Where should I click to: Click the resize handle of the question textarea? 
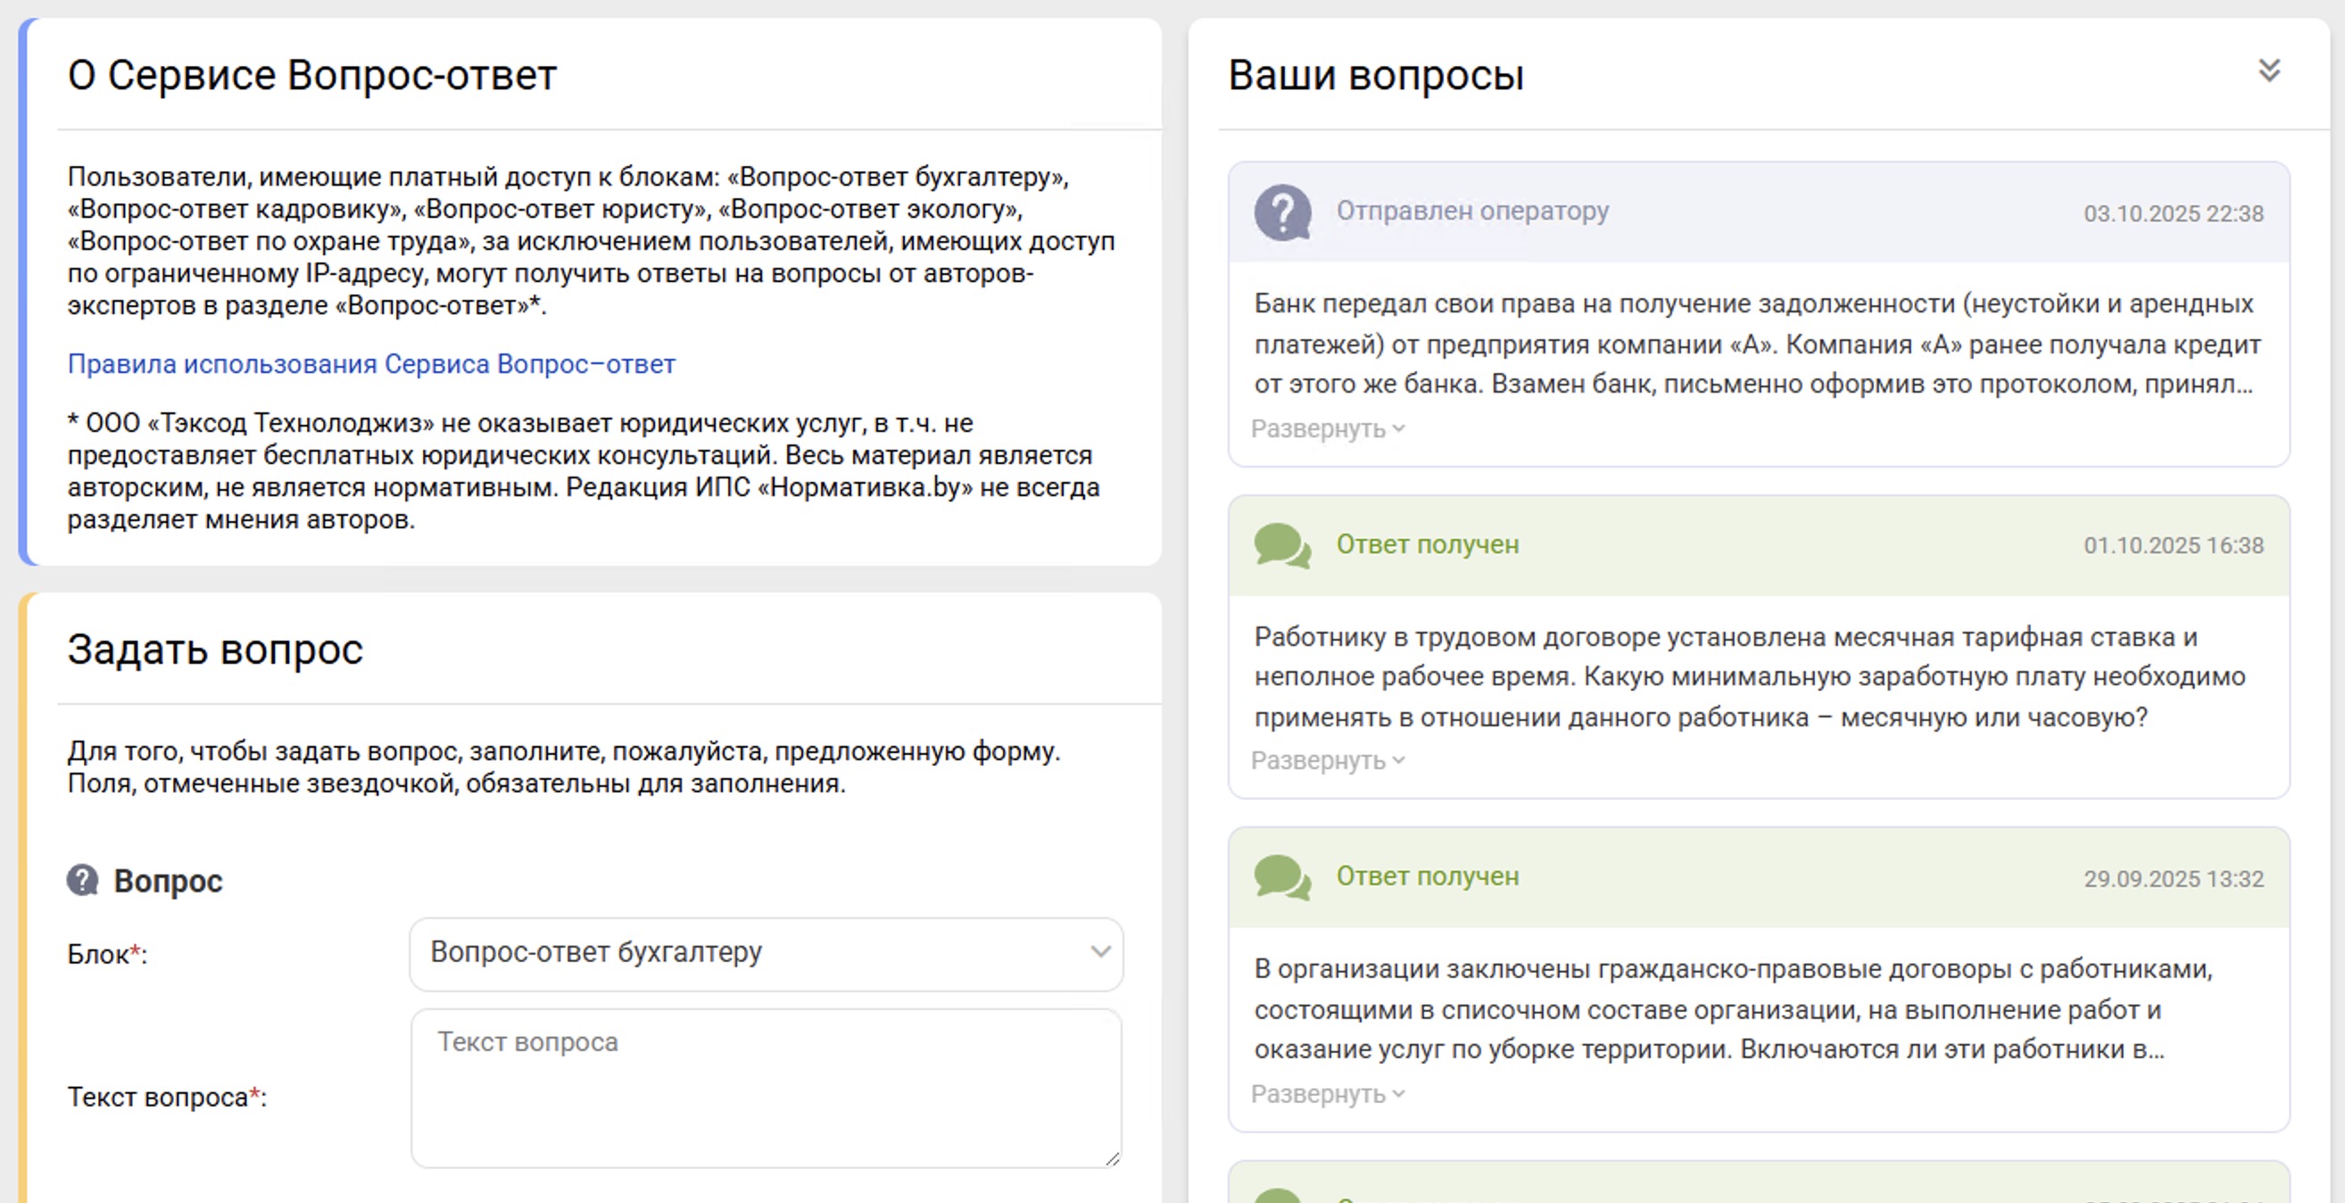coord(1113,1158)
